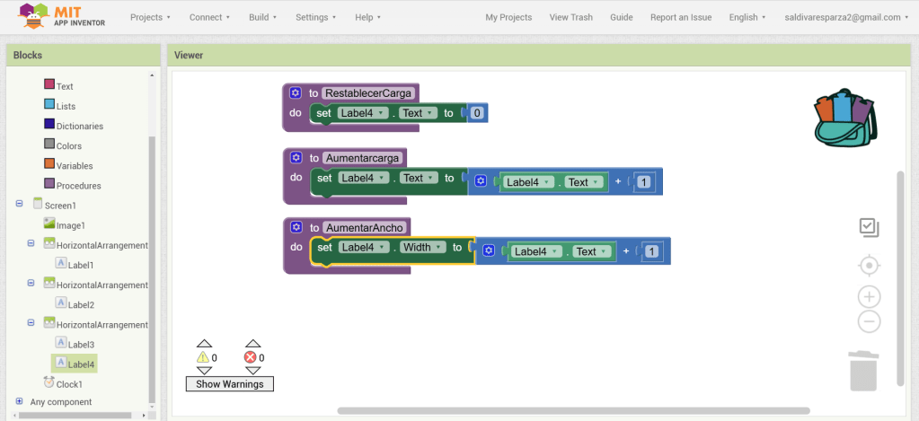Center the workspace with the target icon
Screen dimensions: 919x421
(x=869, y=266)
